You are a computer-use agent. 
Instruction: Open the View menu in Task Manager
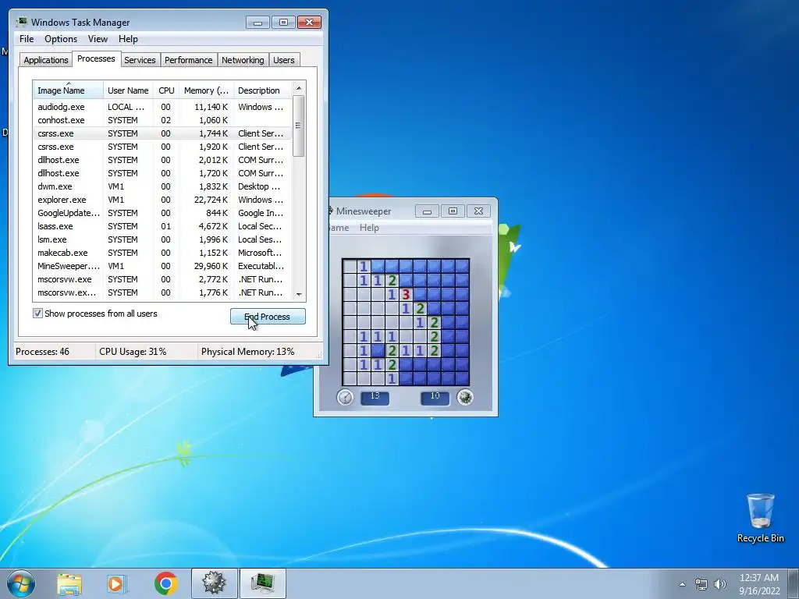click(98, 39)
